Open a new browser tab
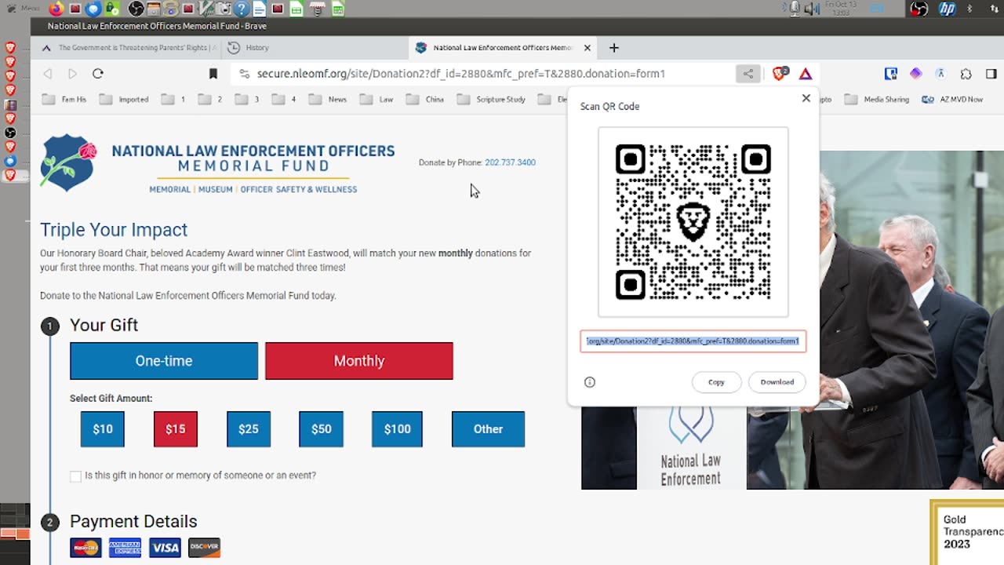Screen dimensions: 1004x565 click(614, 48)
